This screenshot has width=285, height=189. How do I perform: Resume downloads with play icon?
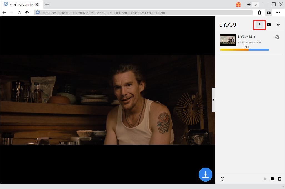265,179
